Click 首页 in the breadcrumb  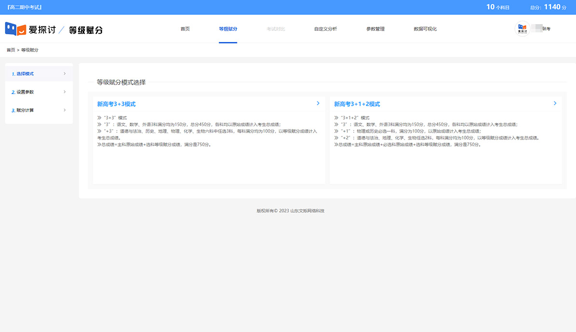pos(11,50)
